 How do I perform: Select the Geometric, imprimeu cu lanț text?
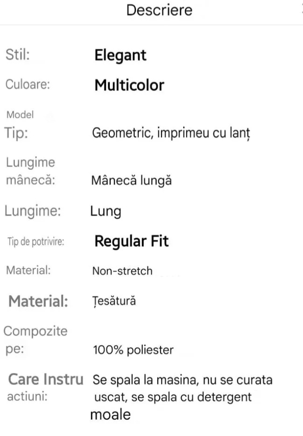(x=171, y=133)
